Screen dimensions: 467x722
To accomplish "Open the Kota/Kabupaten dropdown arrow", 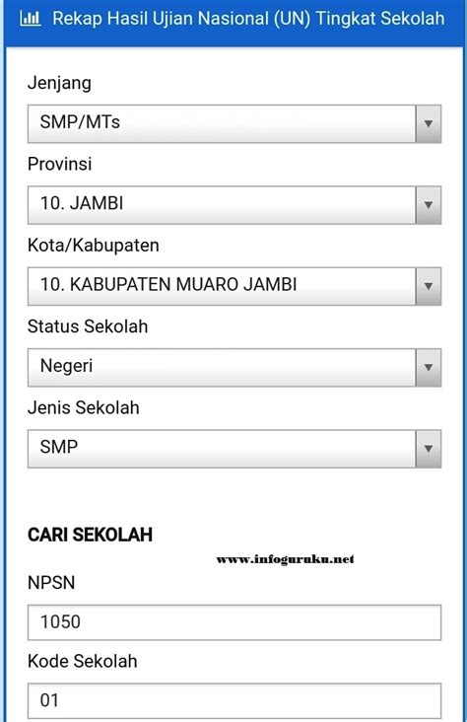I will [x=429, y=286].
